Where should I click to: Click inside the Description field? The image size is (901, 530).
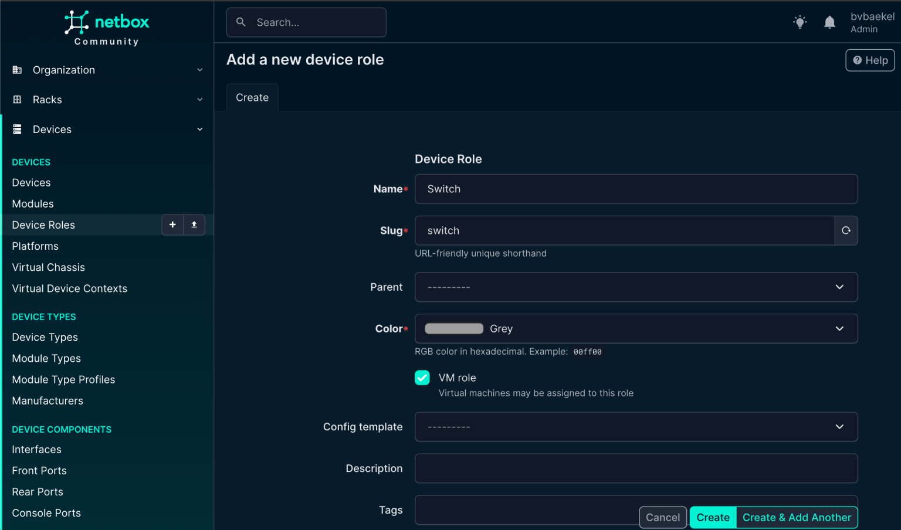click(x=636, y=468)
